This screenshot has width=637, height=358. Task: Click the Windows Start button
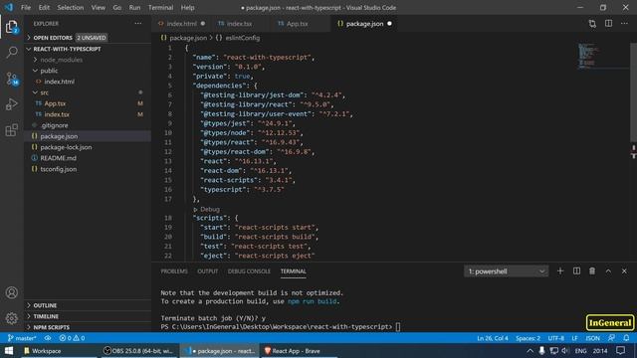click(9, 351)
